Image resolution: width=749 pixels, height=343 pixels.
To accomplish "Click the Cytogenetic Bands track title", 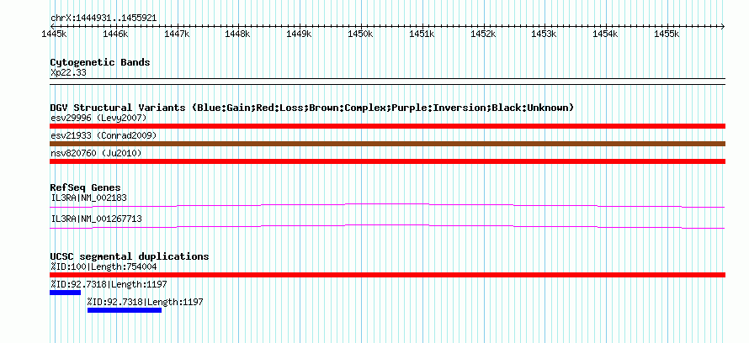I will coord(100,62).
